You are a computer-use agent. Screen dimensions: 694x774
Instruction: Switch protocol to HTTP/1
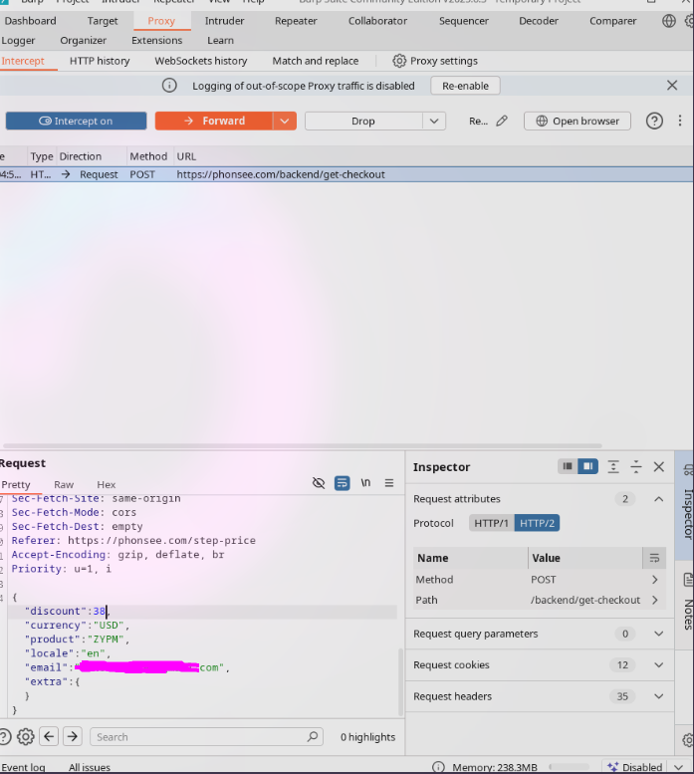tap(491, 523)
